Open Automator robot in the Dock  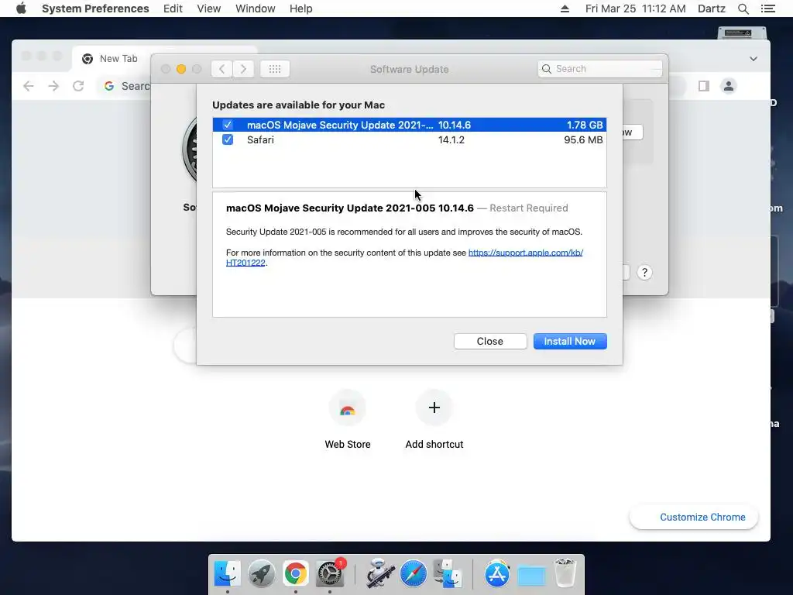pyautogui.click(x=379, y=574)
